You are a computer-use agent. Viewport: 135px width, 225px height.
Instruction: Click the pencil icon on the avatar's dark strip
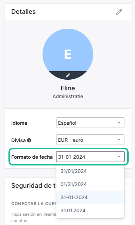tap(68, 75)
